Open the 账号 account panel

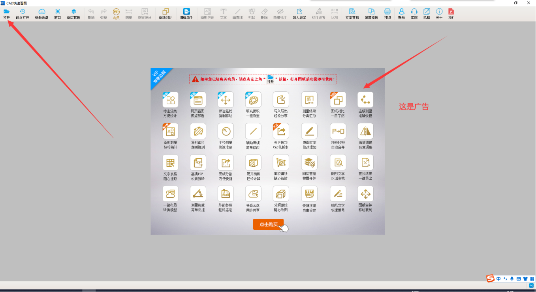click(x=401, y=12)
